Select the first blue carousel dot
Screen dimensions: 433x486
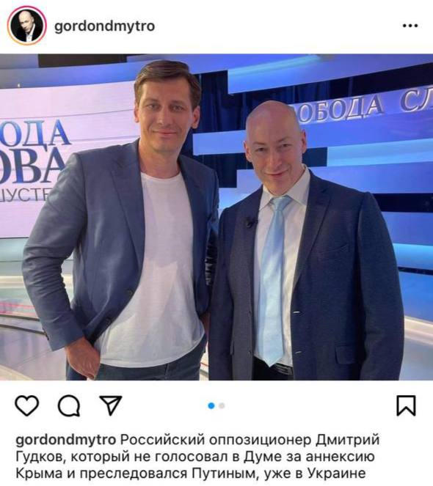211,405
